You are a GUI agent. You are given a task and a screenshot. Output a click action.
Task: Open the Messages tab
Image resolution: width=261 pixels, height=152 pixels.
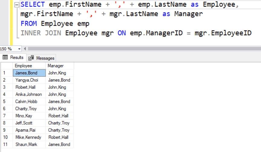coord(42,58)
